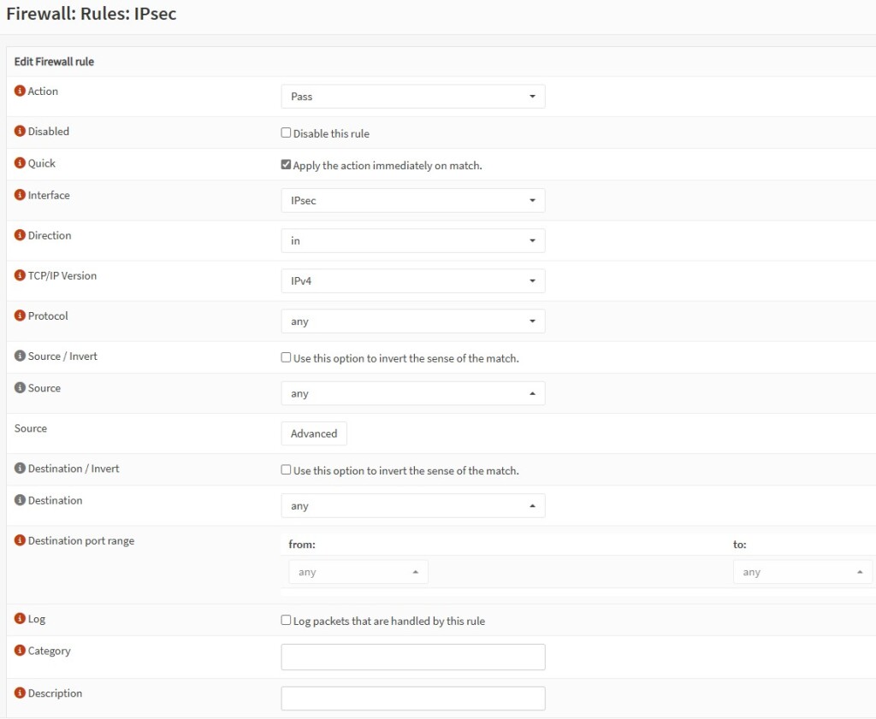Screen dimensions: 876x719
Task: Enable the 'Disable this rule' checkbox
Action: 287,133
